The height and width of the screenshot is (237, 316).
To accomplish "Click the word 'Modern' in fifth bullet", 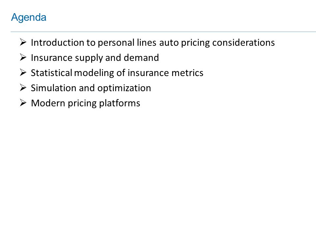I will tap(48, 103).
